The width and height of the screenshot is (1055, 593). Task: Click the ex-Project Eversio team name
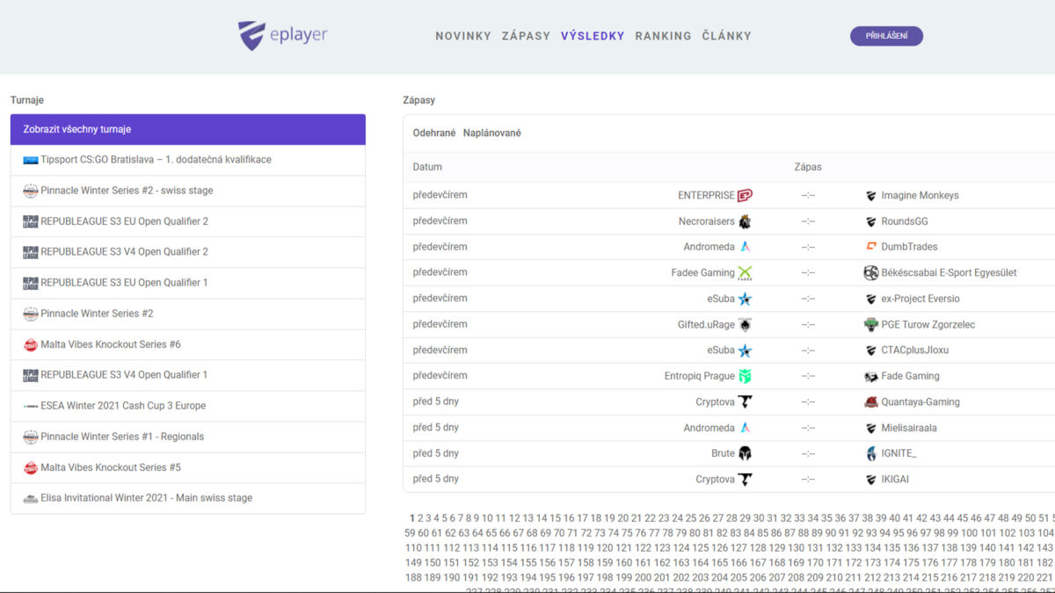[920, 299]
